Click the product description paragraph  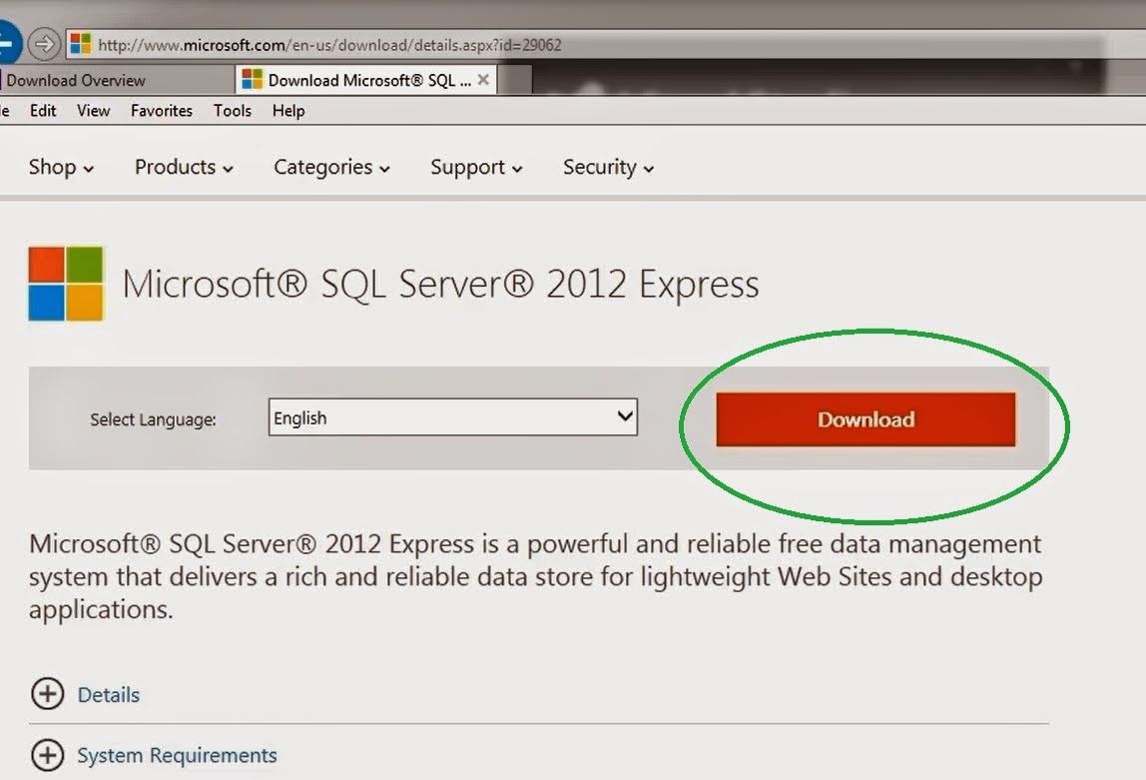(536, 576)
